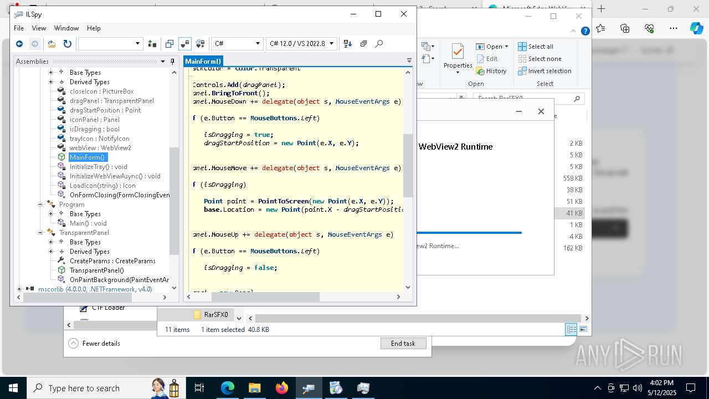Collapse Task Manager with Fewer details

pos(94,344)
